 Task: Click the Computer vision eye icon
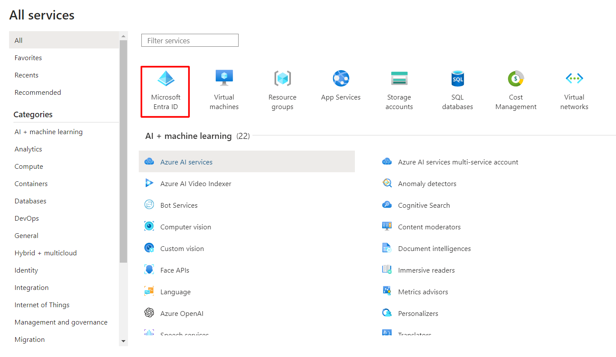pos(149,226)
